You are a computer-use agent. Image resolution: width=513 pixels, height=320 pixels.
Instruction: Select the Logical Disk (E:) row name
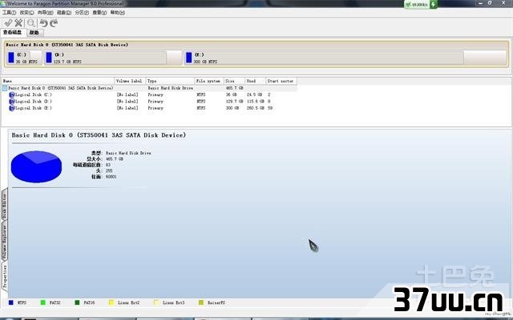click(34, 108)
